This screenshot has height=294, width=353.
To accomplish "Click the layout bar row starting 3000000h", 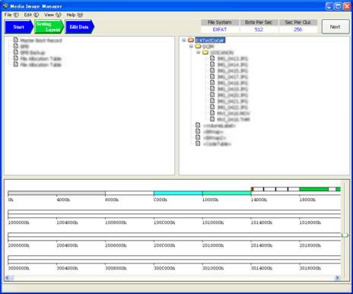I will click(174, 260).
